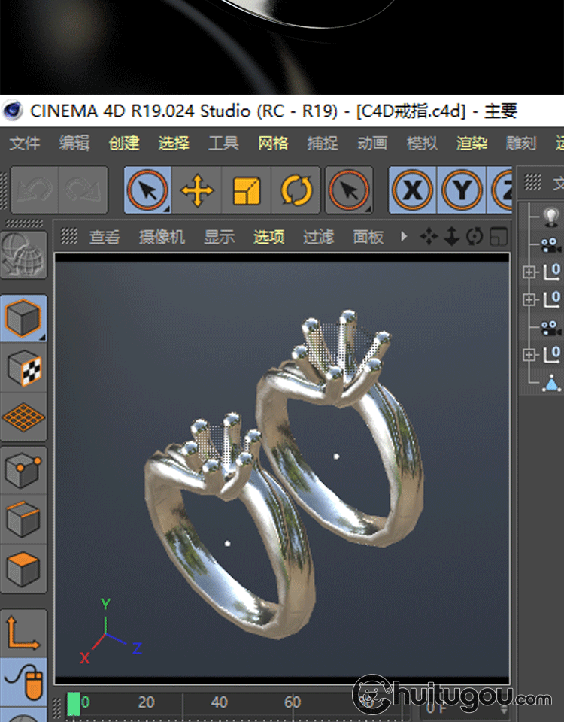Image resolution: width=564 pixels, height=722 pixels.
Task: Select the Scale tool
Action: 247,190
